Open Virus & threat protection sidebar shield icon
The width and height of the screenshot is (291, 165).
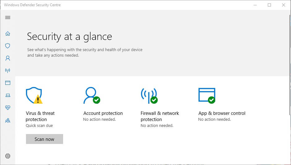[8, 46]
